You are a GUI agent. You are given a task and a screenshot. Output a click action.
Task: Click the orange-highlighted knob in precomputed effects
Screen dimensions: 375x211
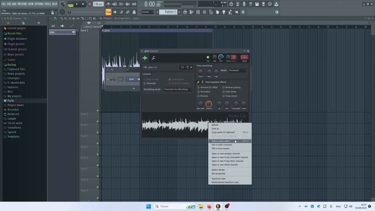[x=209, y=104]
